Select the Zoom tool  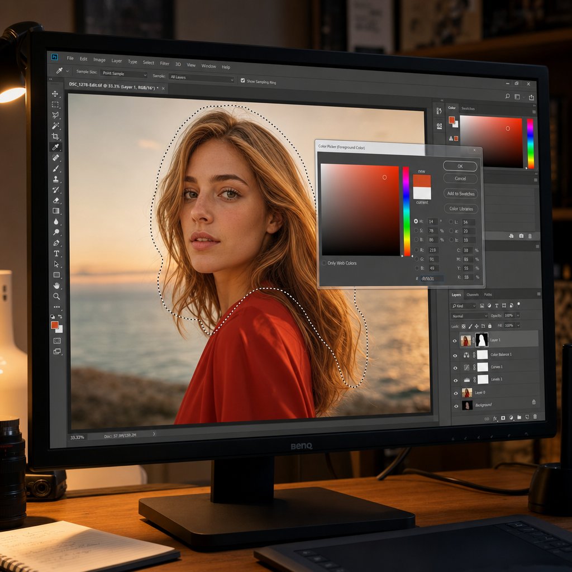[x=56, y=296]
